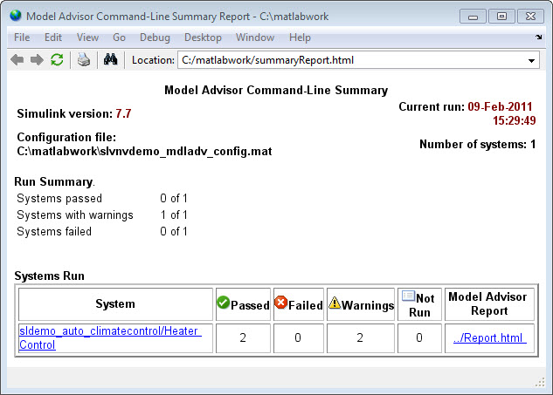The image size is (553, 395).
Task: Click the Warnings count cell showing 2
Action: coord(361,338)
